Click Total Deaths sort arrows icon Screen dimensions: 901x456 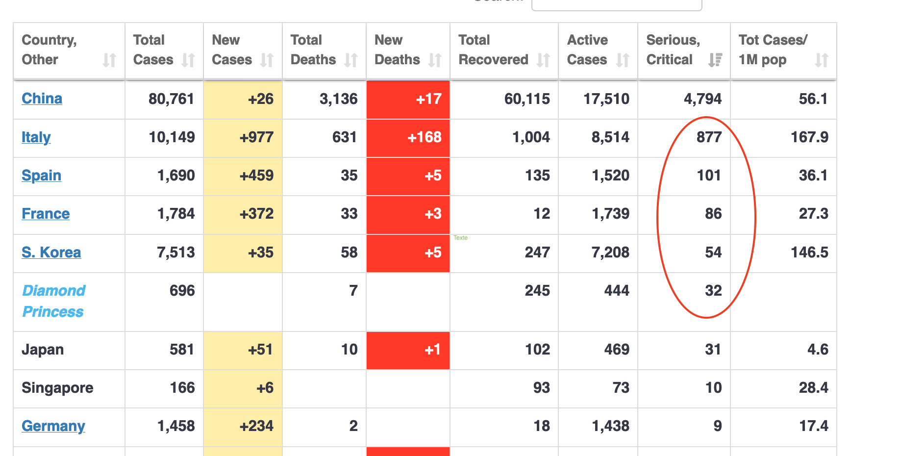click(351, 60)
